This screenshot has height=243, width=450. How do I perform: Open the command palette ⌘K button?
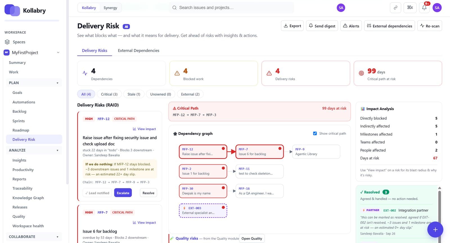[x=410, y=8]
